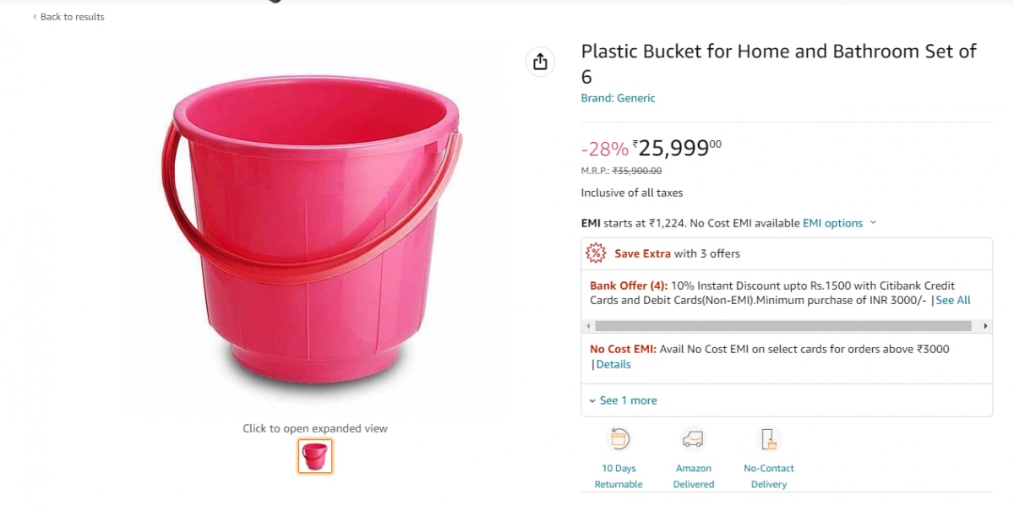The height and width of the screenshot is (506, 1014).
Task: View No Cost EMI Details
Action: (613, 364)
